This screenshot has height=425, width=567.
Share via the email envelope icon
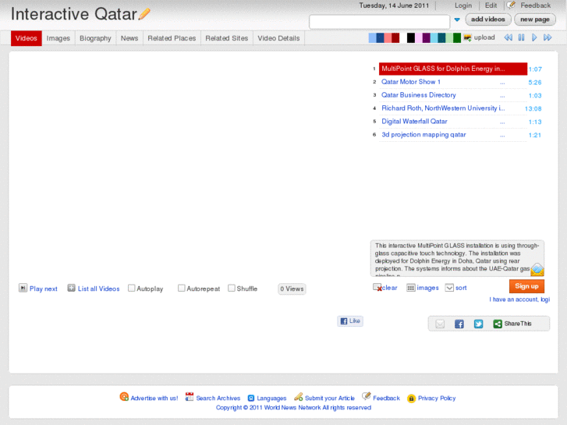[x=440, y=324]
